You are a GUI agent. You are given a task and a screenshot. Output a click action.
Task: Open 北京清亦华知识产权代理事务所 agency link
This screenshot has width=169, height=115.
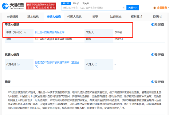click(x=57, y=64)
